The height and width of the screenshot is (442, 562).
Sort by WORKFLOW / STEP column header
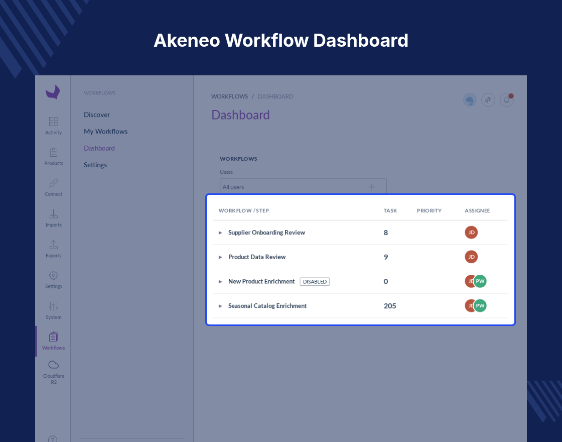[244, 210]
